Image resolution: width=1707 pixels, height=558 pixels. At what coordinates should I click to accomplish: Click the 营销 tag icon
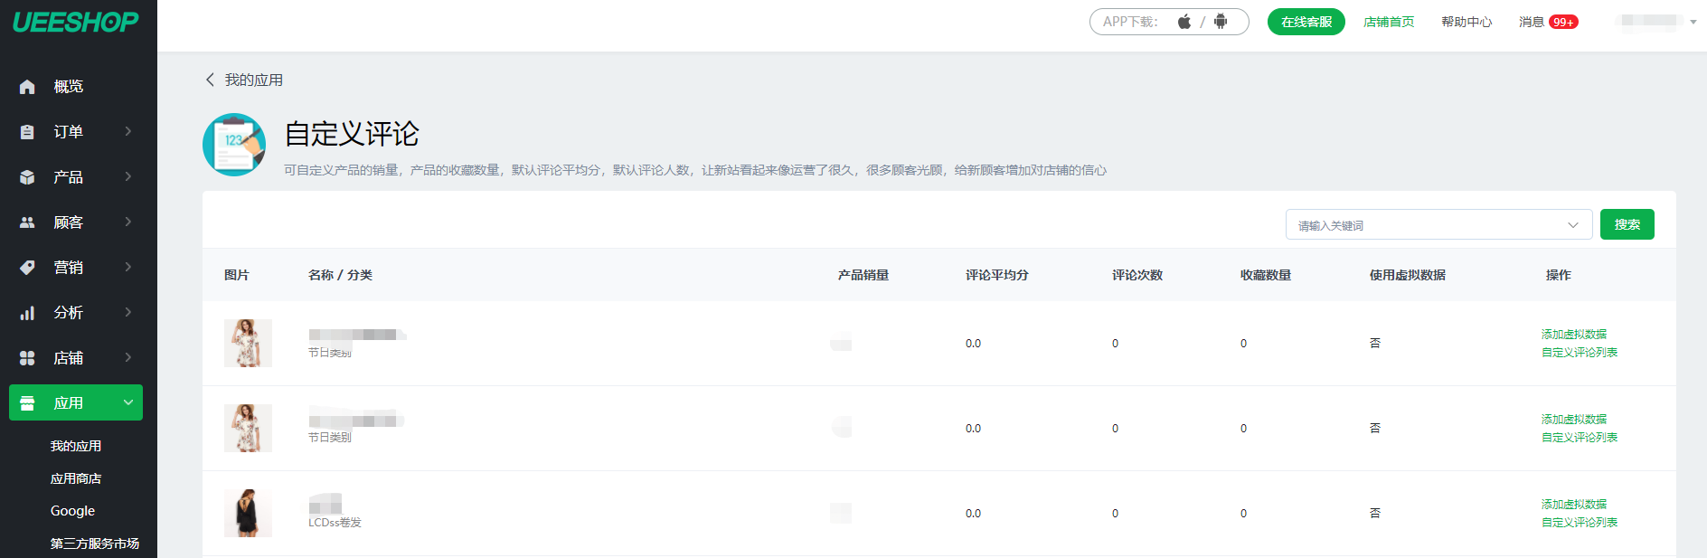(x=27, y=268)
